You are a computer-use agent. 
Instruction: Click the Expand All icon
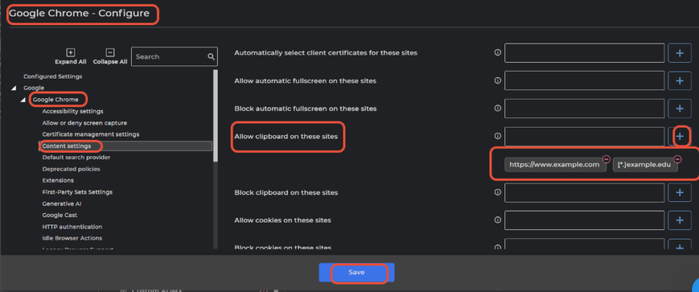pyautogui.click(x=70, y=52)
